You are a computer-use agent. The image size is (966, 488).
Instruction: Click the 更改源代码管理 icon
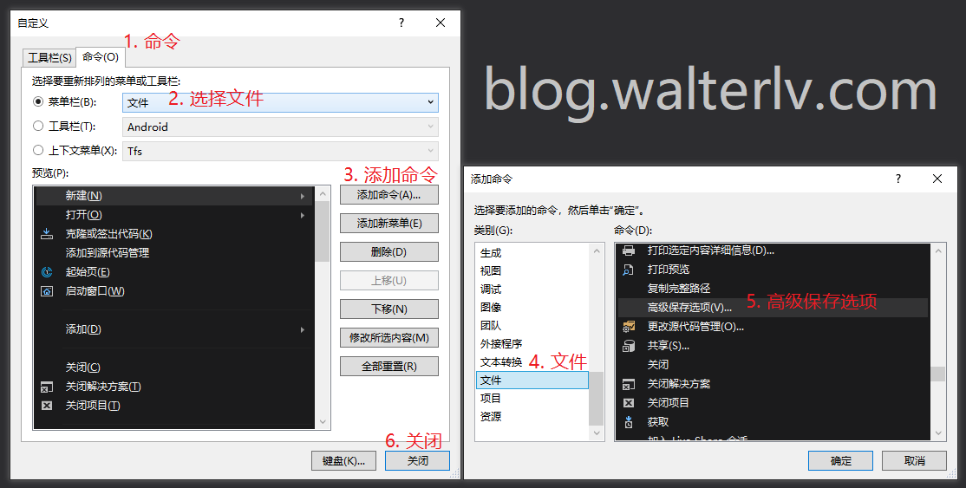click(629, 327)
